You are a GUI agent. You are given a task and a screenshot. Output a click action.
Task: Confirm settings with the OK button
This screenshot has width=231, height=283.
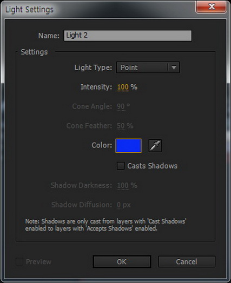(122, 261)
